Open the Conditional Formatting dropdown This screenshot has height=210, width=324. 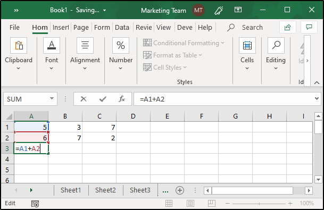[184, 43]
